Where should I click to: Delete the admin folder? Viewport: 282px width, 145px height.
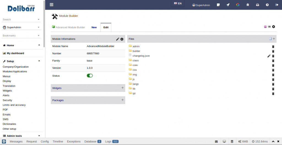tap(273, 46)
